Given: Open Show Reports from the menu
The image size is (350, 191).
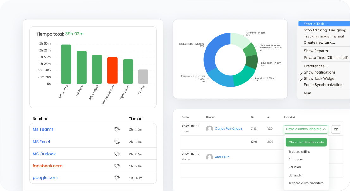Looking at the screenshot, I should (316, 51).
